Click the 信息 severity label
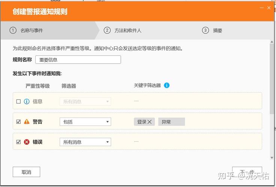 [x=37, y=101]
